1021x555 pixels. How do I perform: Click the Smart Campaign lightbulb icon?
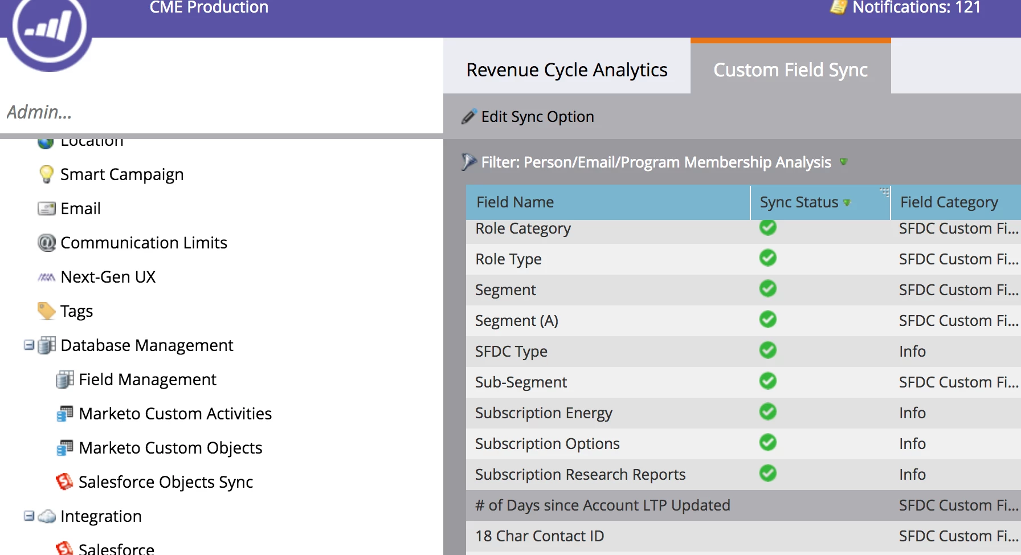click(46, 174)
